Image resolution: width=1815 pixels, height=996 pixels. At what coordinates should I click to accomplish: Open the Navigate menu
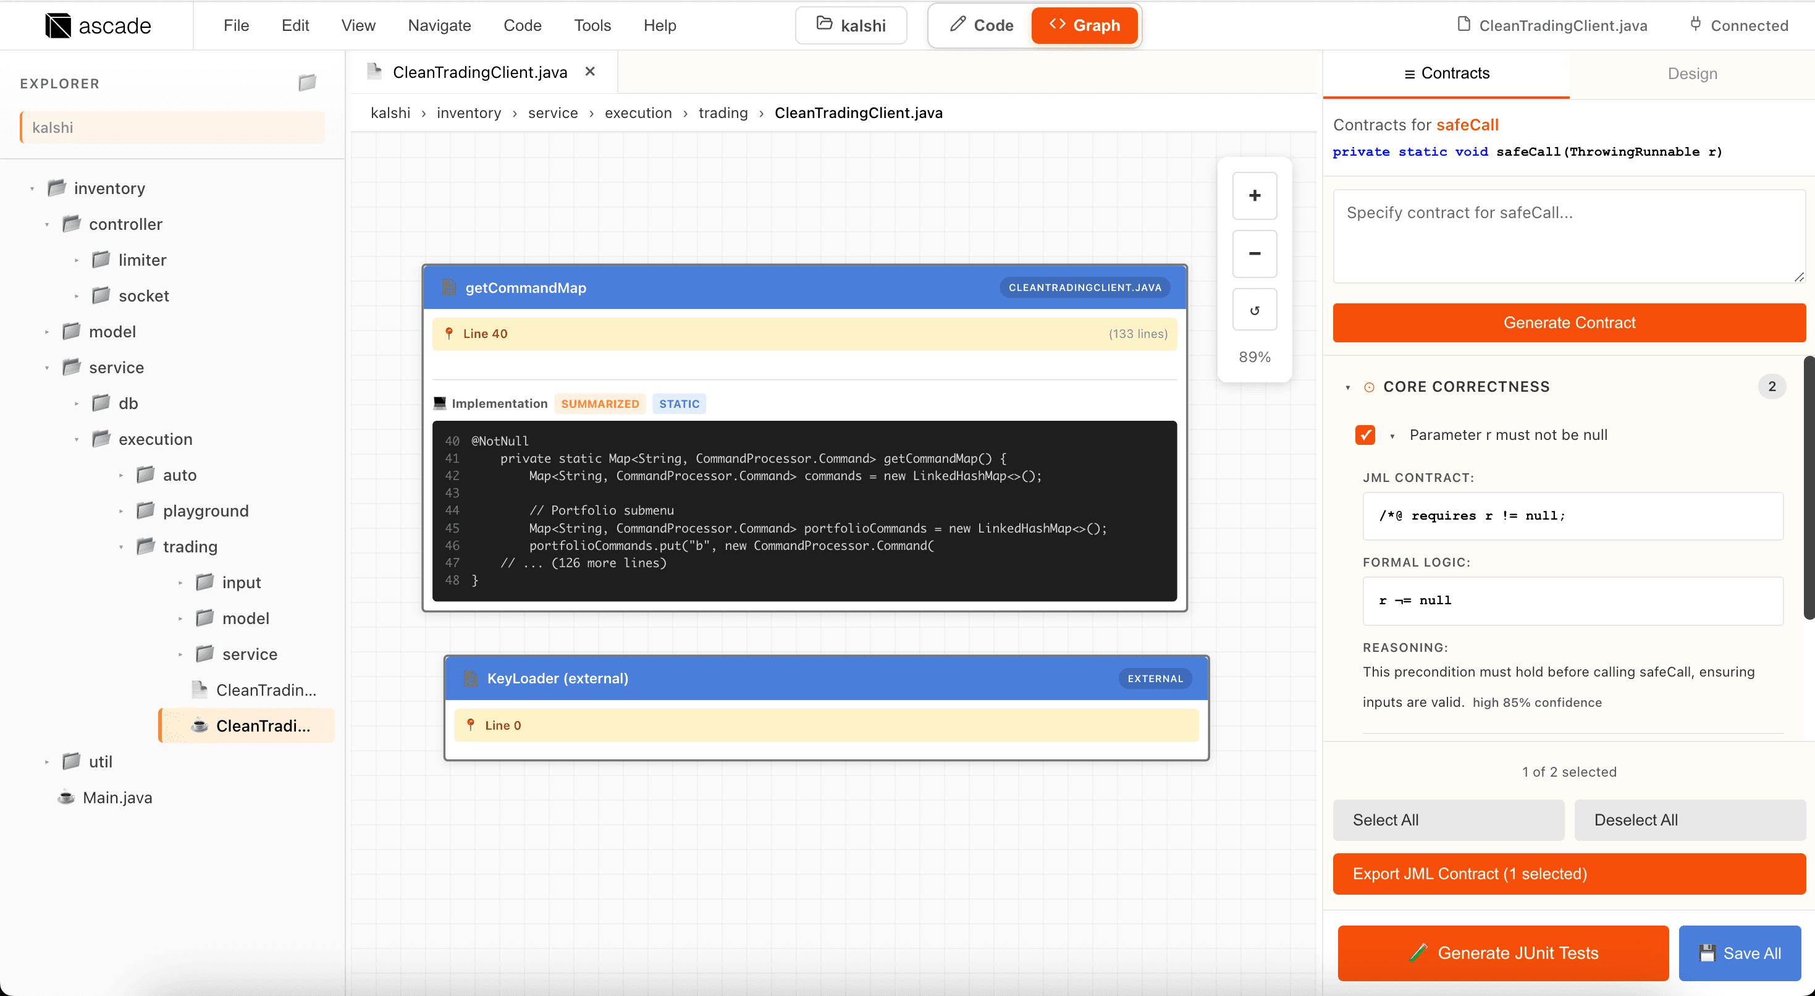[439, 25]
